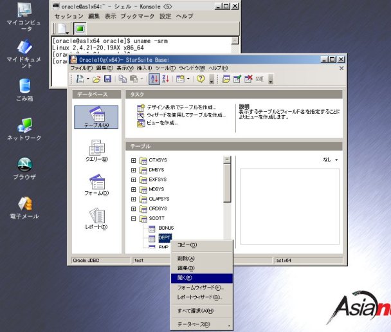Open 表示(V) menu in StarSuite Base
The height and width of the screenshot is (332, 391).
pyautogui.click(x=125, y=68)
